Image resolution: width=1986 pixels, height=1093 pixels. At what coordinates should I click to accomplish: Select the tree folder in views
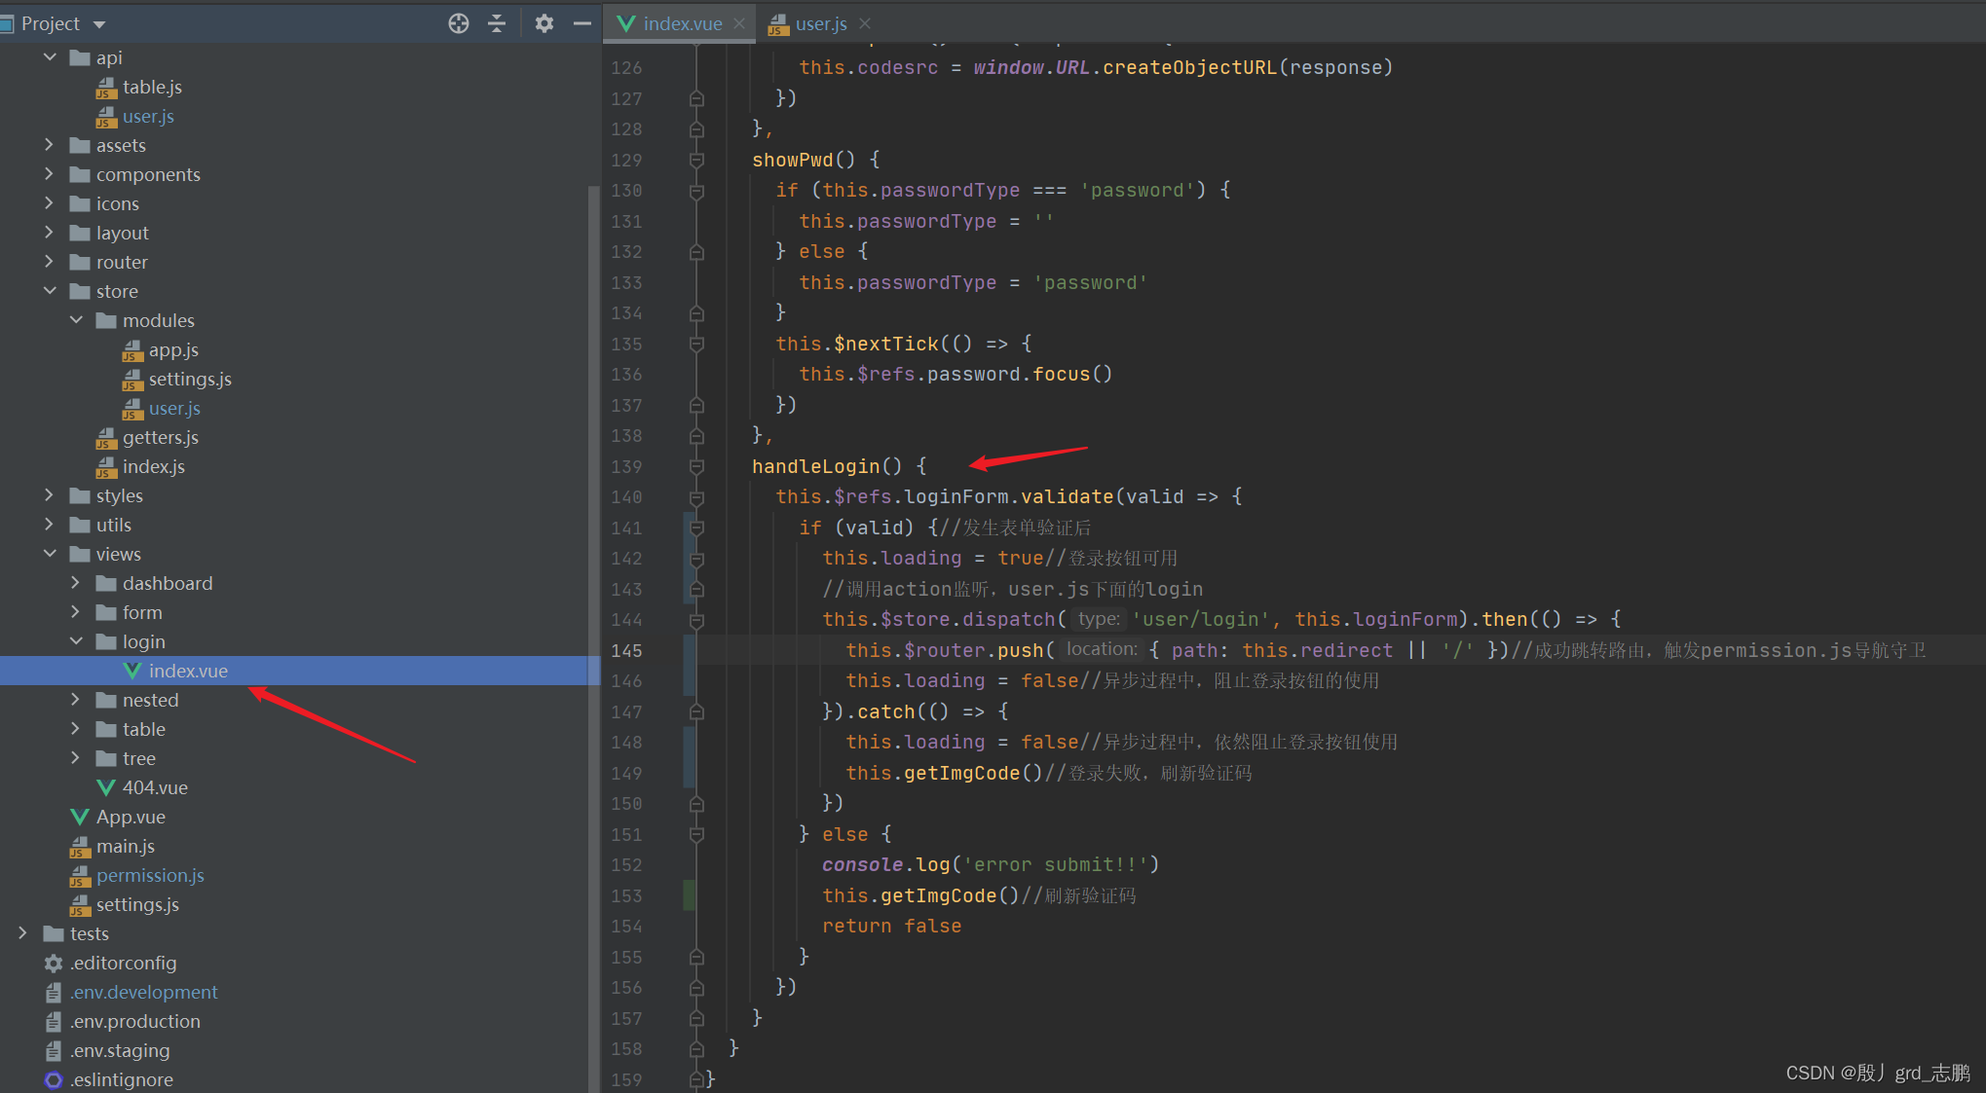coord(138,758)
